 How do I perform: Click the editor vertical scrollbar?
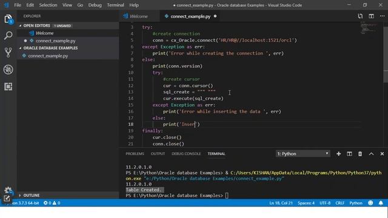tap(386, 54)
